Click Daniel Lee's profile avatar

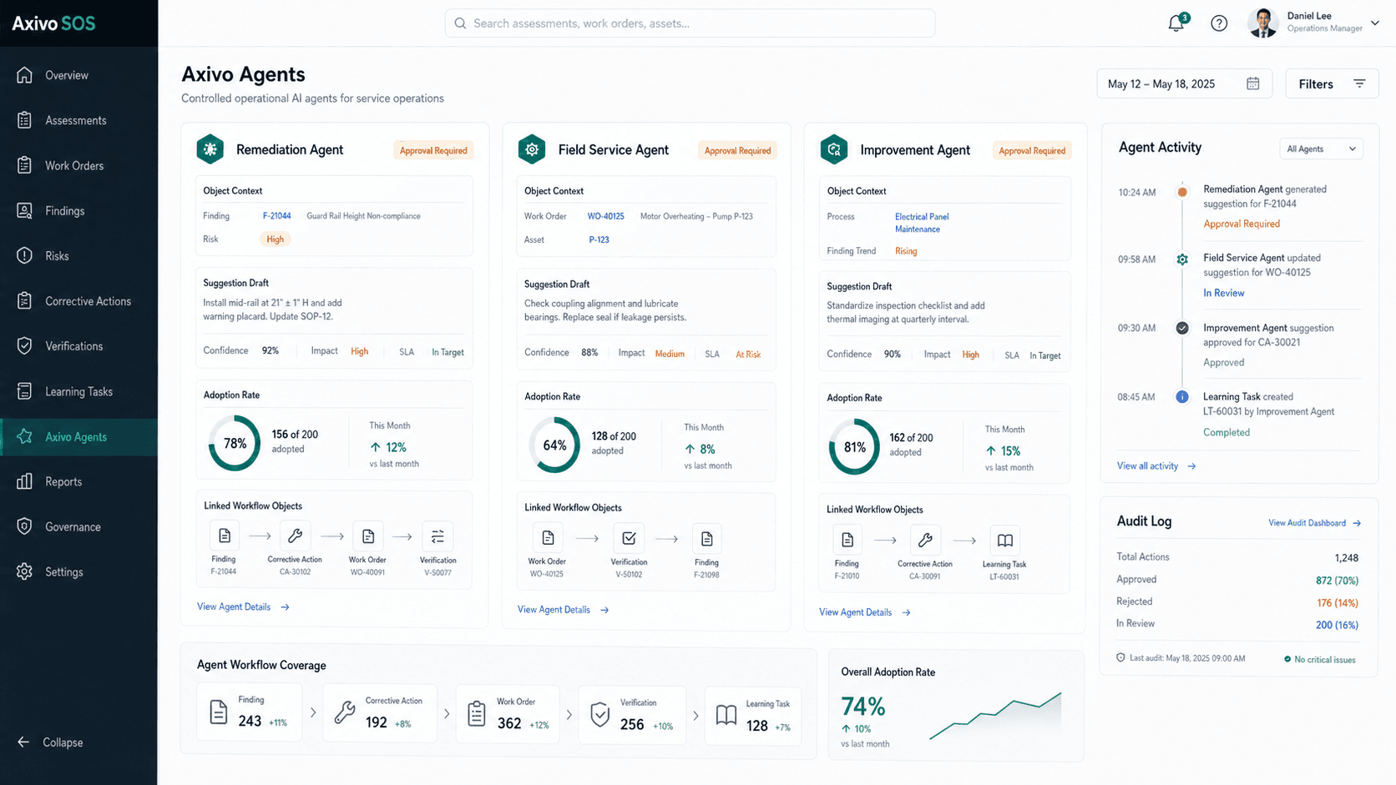tap(1262, 23)
